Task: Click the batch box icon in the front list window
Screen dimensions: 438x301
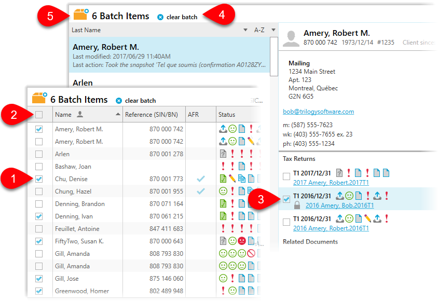Action: [39, 98]
